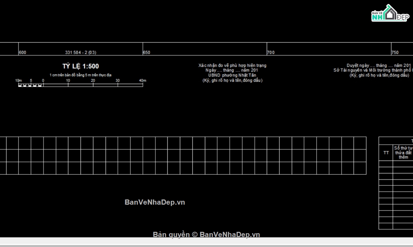The width and height of the screenshot is (413, 247).
Task: Click the 750 grid coordinate label
Action: pos(395,53)
